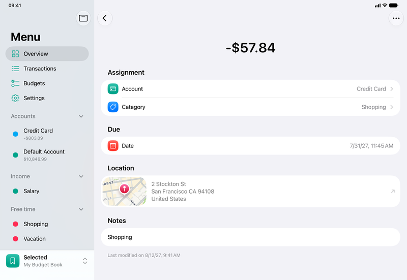Screen dimensions: 407x280
Task: Collapse the Income section chevron
Action: [x=81, y=176]
